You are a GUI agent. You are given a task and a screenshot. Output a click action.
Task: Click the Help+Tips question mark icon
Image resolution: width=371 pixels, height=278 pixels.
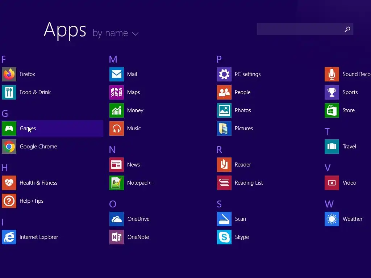[9, 201]
